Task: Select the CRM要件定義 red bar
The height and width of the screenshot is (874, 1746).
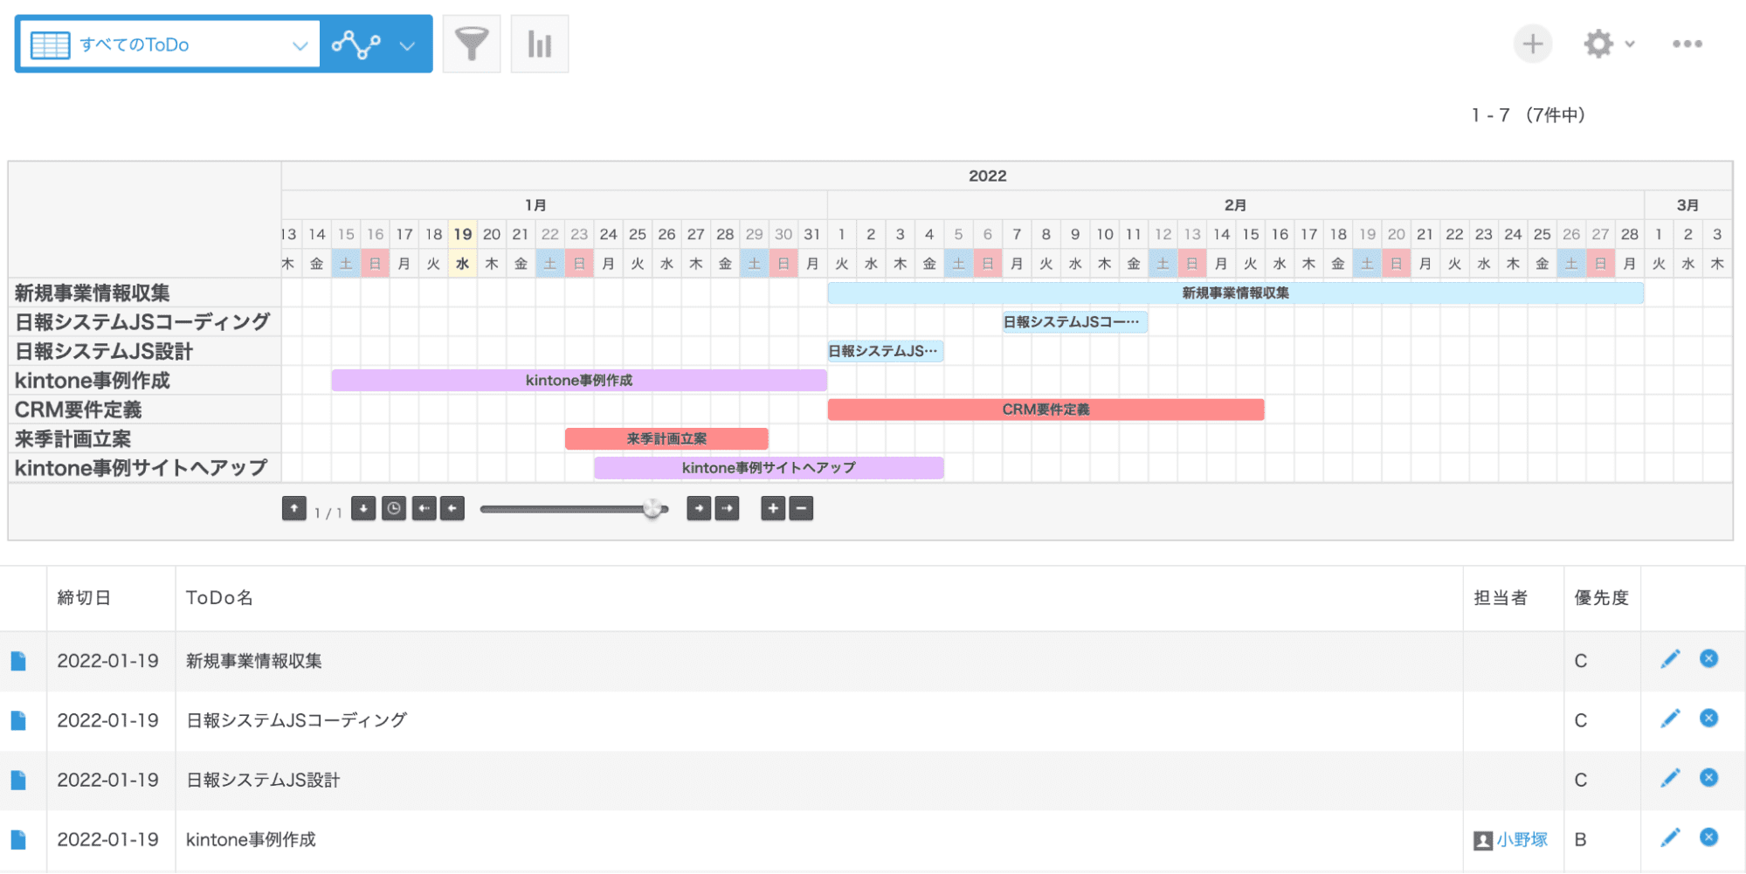Action: 1046,409
